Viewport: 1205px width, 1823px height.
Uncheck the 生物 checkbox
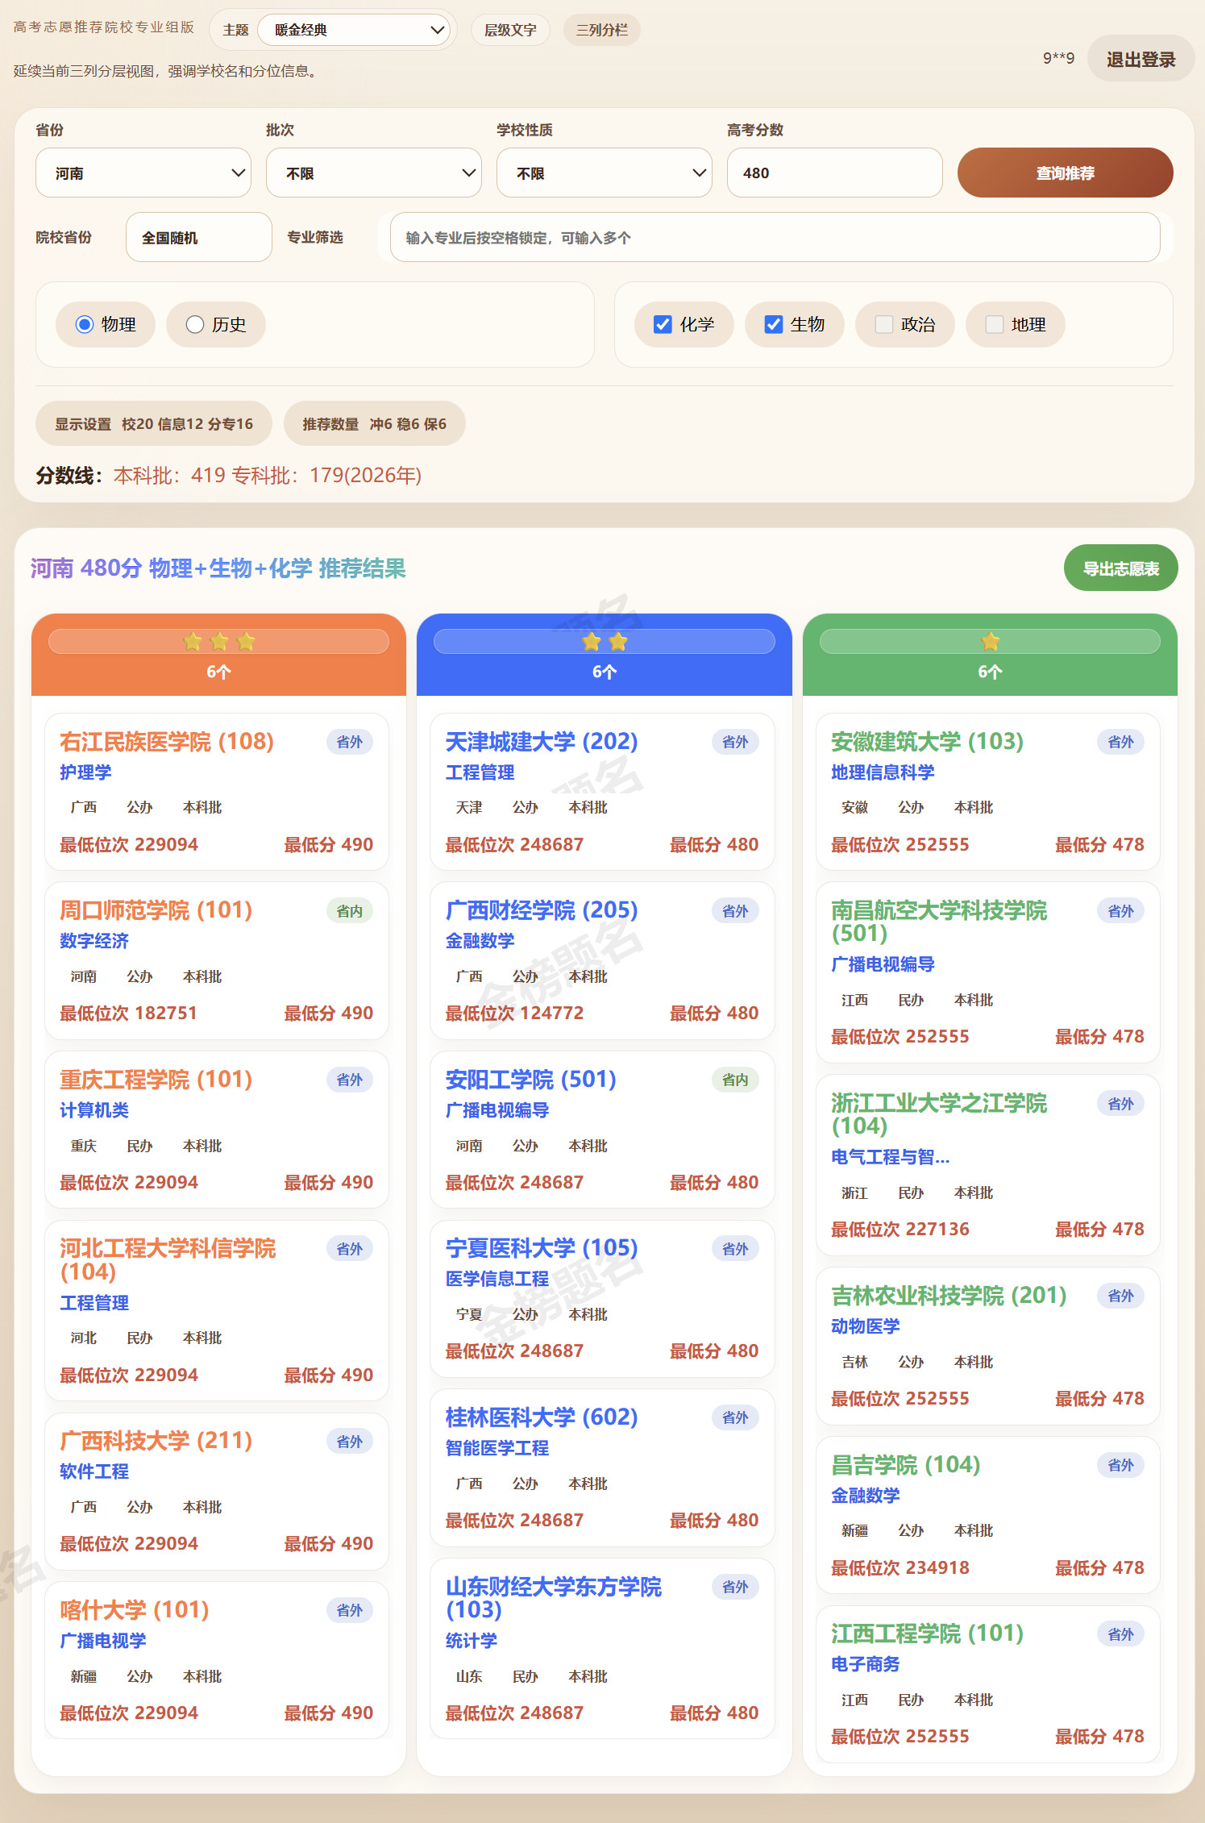(x=774, y=324)
